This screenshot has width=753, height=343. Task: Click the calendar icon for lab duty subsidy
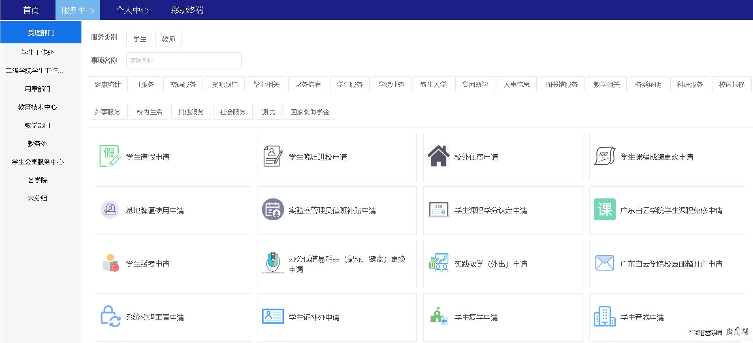(273, 210)
